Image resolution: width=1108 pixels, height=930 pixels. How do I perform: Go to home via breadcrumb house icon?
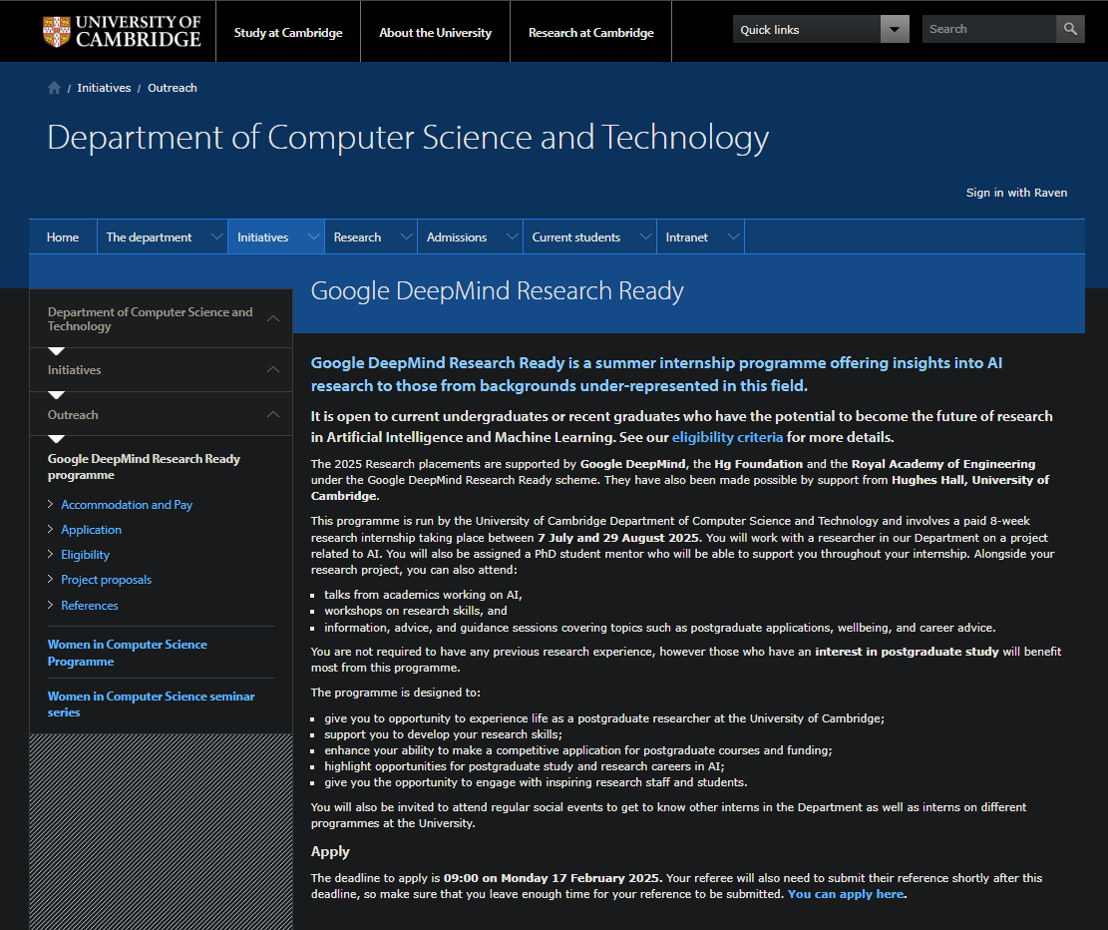(x=55, y=88)
